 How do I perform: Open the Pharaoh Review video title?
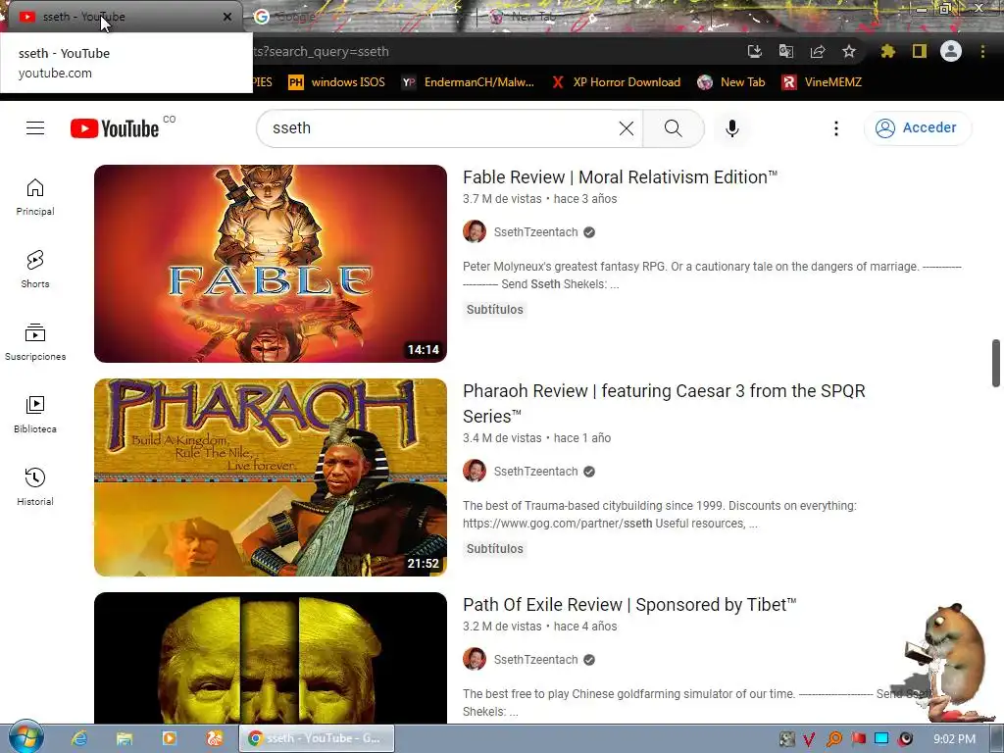coord(664,403)
